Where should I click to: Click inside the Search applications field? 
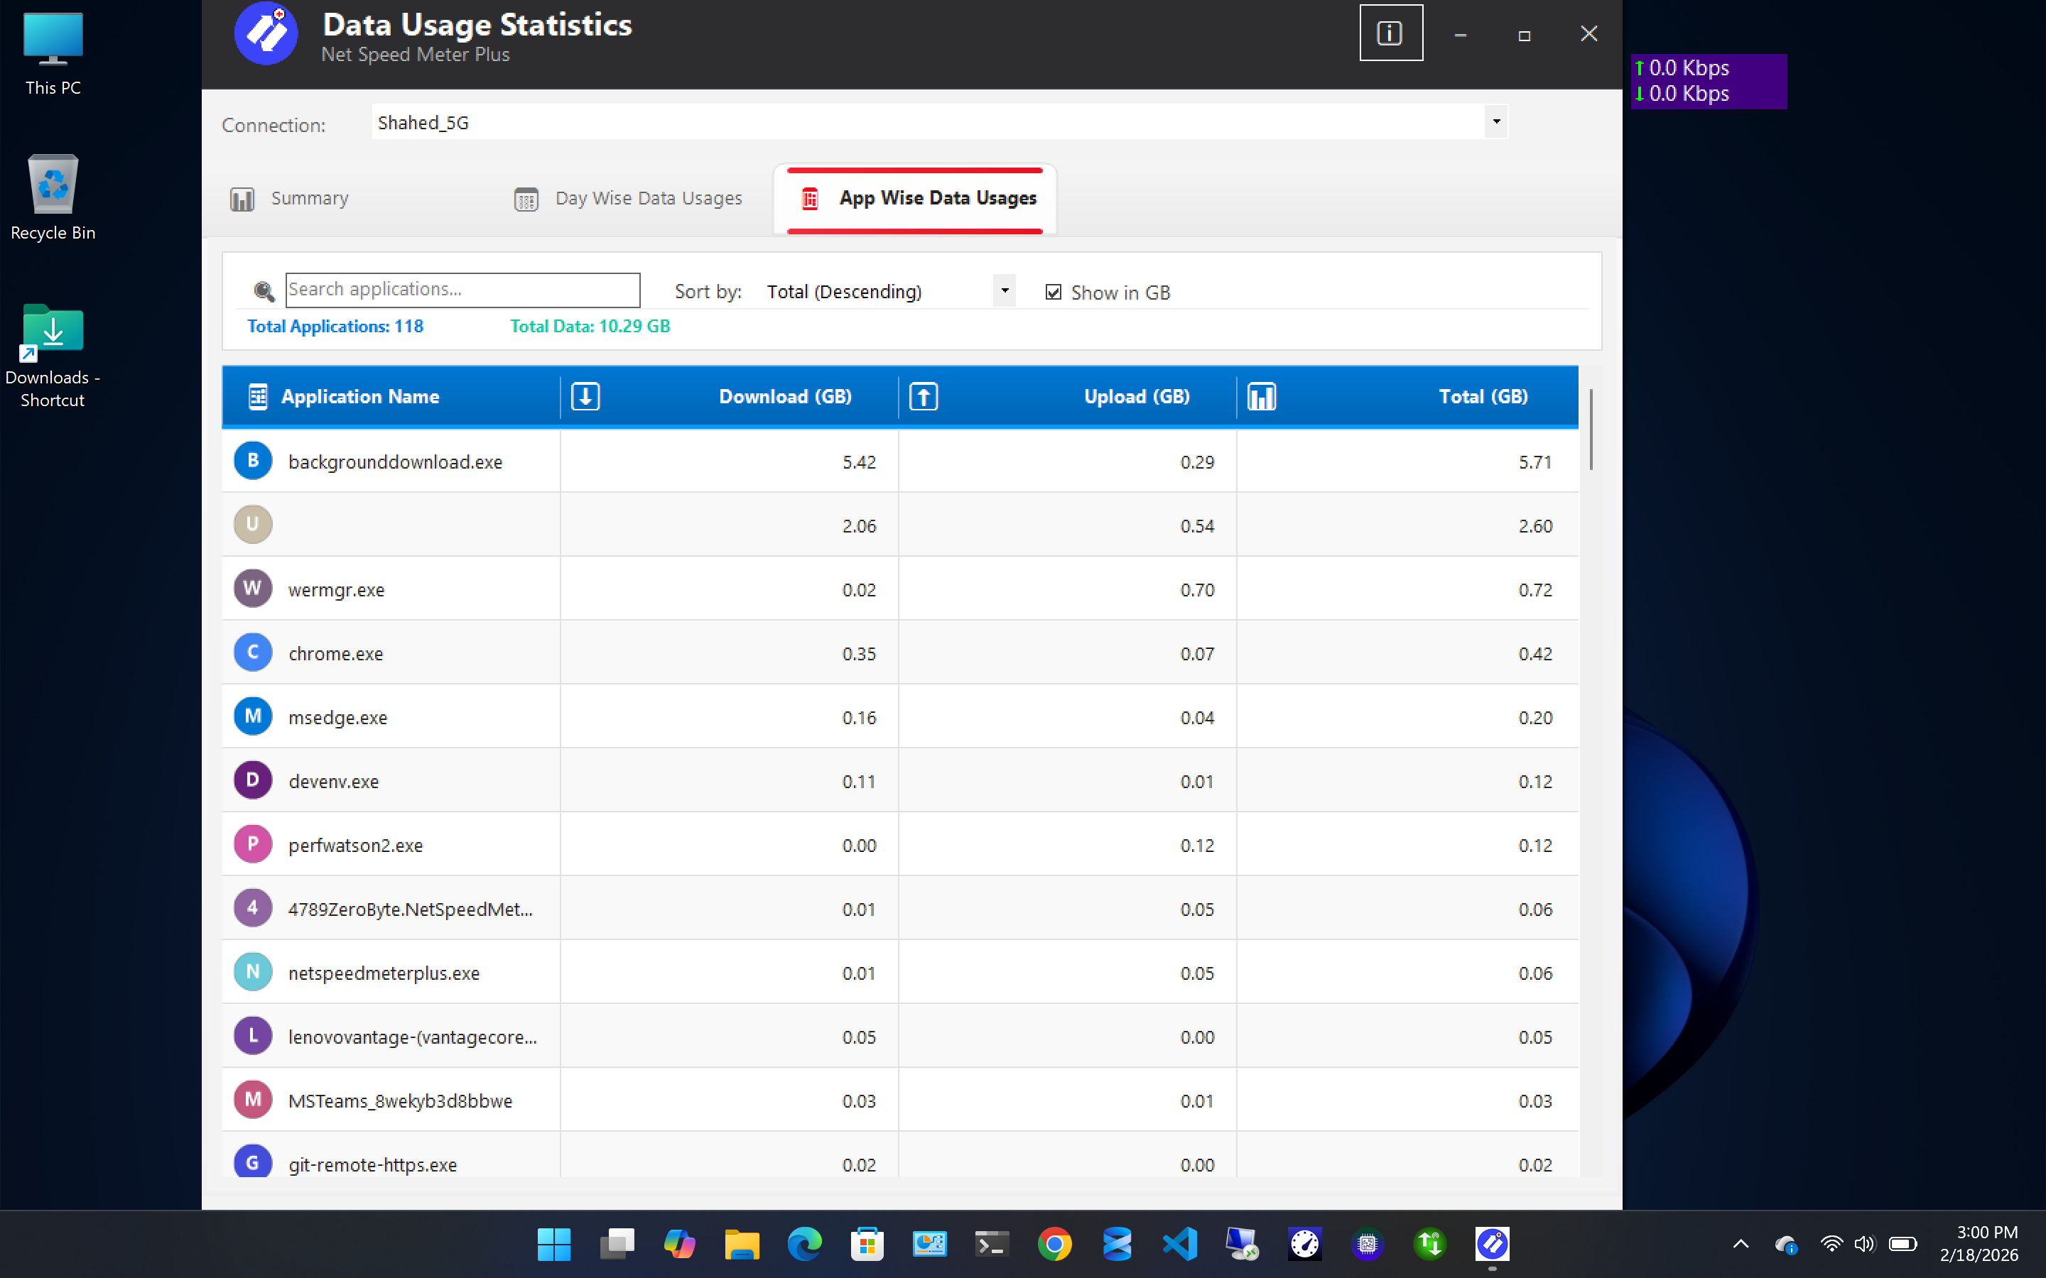pyautogui.click(x=462, y=289)
